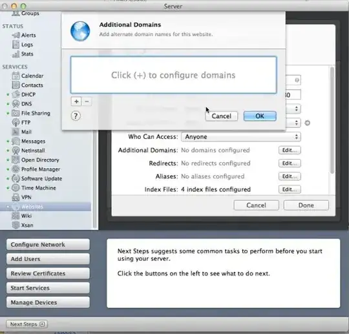Screen dimensions: 349x334
Task: Click the domains list field
Action: [174, 75]
